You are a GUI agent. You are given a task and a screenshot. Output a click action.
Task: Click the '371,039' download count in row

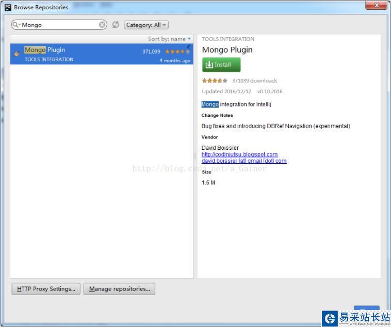click(x=151, y=51)
